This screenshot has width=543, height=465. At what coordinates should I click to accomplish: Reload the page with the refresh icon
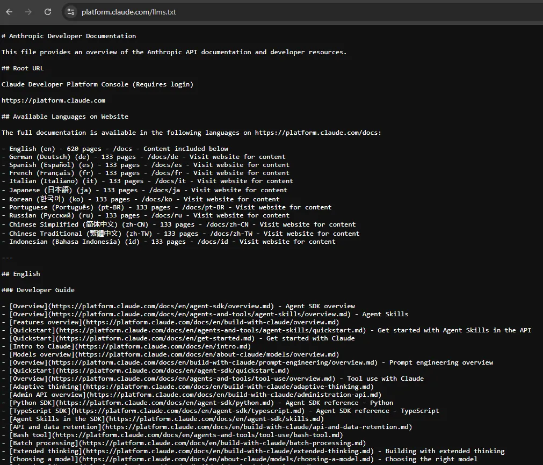(x=48, y=12)
